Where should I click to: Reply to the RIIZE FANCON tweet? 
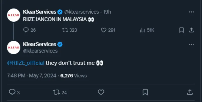click(x=26, y=30)
